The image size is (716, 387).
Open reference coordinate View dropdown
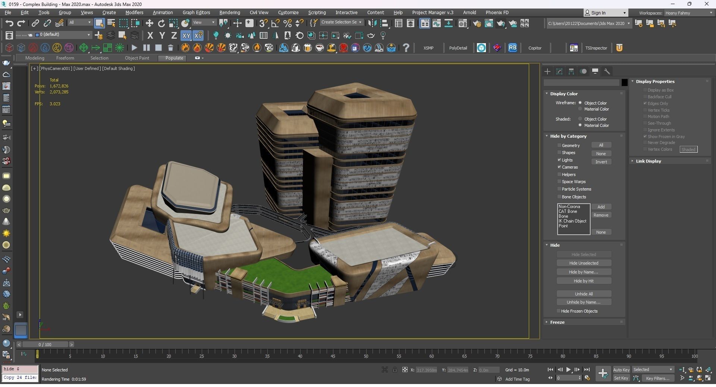pyautogui.click(x=204, y=23)
